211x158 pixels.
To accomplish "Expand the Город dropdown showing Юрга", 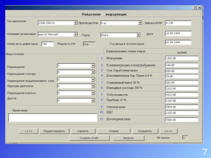I will pos(138,35).
